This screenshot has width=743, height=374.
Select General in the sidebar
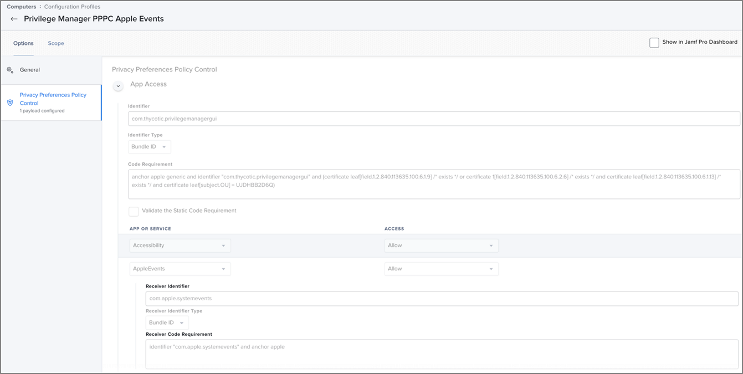click(x=30, y=70)
